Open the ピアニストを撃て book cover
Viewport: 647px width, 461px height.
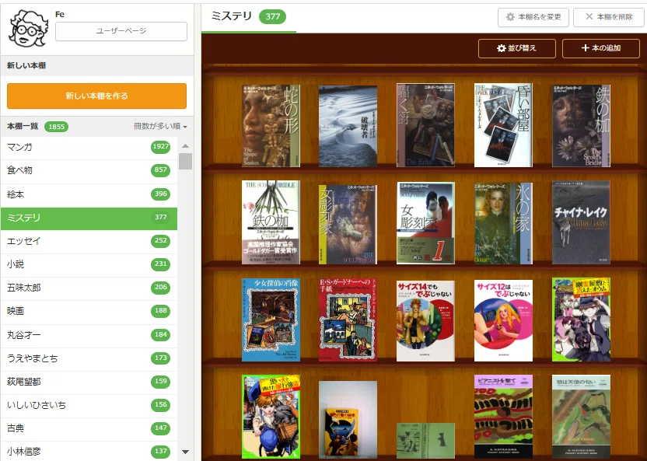(x=503, y=417)
